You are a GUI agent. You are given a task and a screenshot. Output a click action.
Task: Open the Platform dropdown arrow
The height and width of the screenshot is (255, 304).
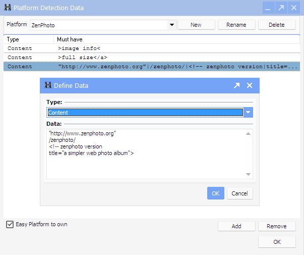(171, 25)
